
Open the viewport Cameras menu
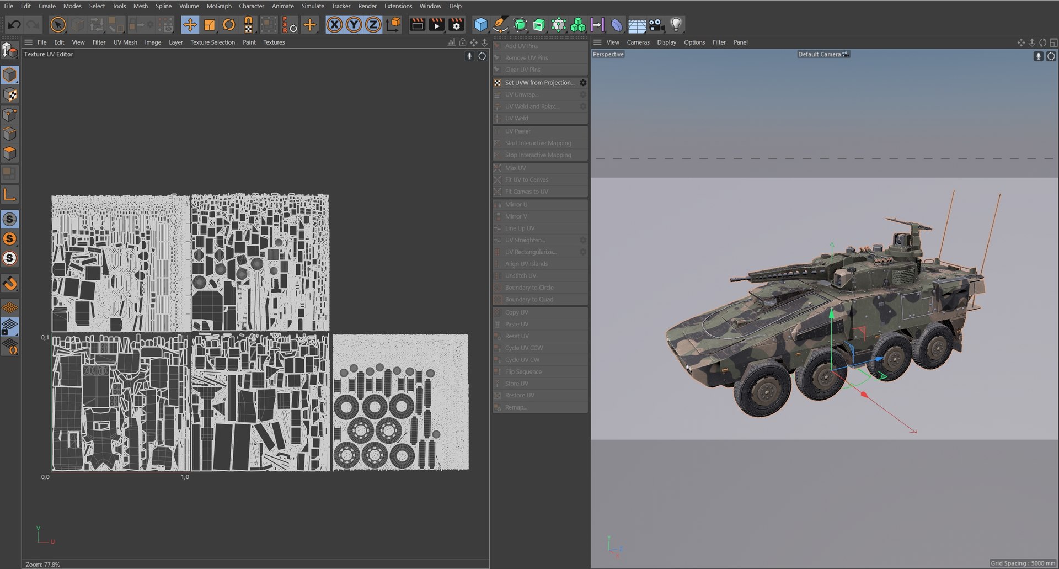click(638, 42)
